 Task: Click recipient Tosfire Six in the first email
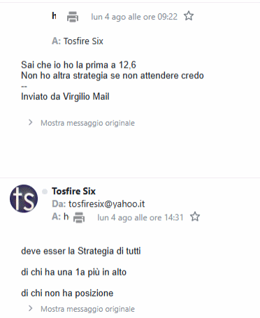(83, 41)
